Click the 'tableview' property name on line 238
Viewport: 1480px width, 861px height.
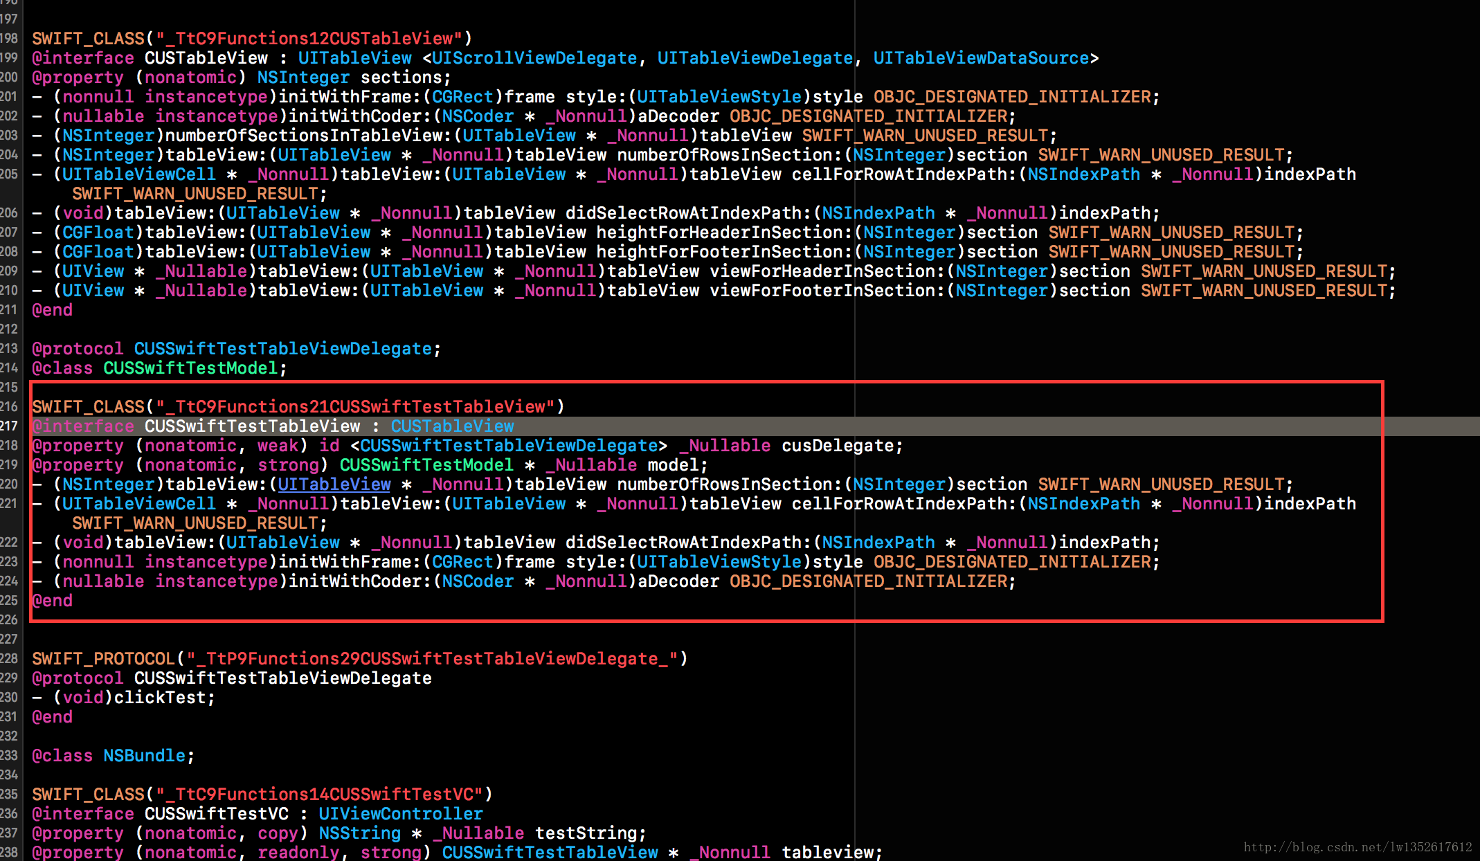(x=827, y=852)
